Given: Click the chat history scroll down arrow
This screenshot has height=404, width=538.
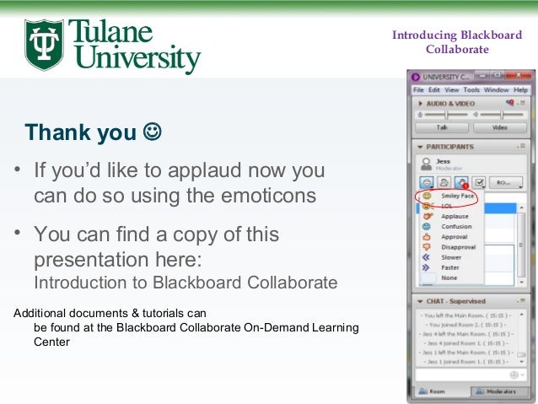Looking at the screenshot, I should (x=521, y=362).
